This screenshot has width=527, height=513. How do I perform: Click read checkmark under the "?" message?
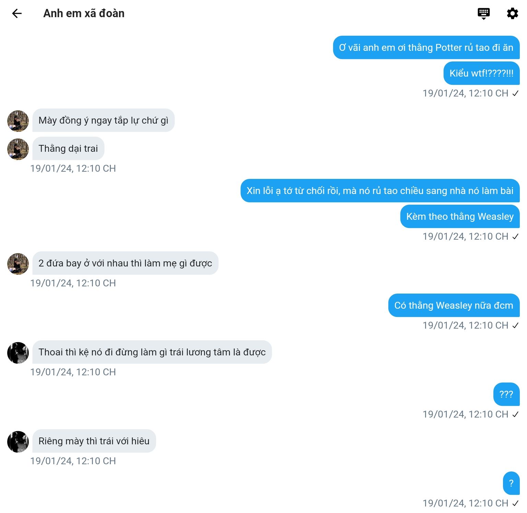coord(515,503)
